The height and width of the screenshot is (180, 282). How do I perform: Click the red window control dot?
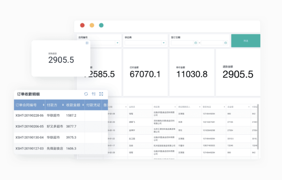point(82,25)
